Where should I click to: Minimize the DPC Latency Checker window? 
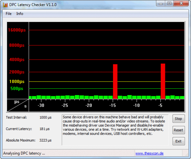click(161, 3)
